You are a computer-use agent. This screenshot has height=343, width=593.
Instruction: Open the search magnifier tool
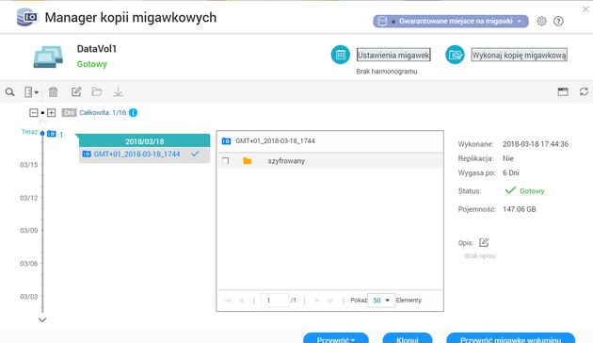pyautogui.click(x=9, y=92)
